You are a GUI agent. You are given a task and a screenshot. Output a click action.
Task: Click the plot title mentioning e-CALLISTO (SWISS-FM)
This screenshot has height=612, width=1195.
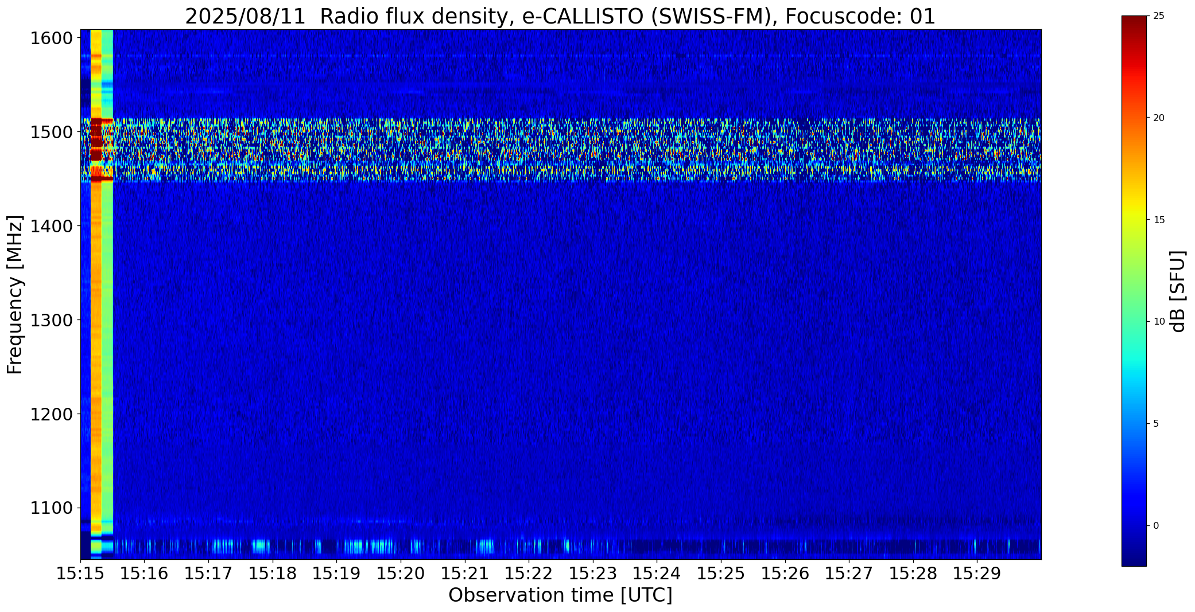pos(560,16)
